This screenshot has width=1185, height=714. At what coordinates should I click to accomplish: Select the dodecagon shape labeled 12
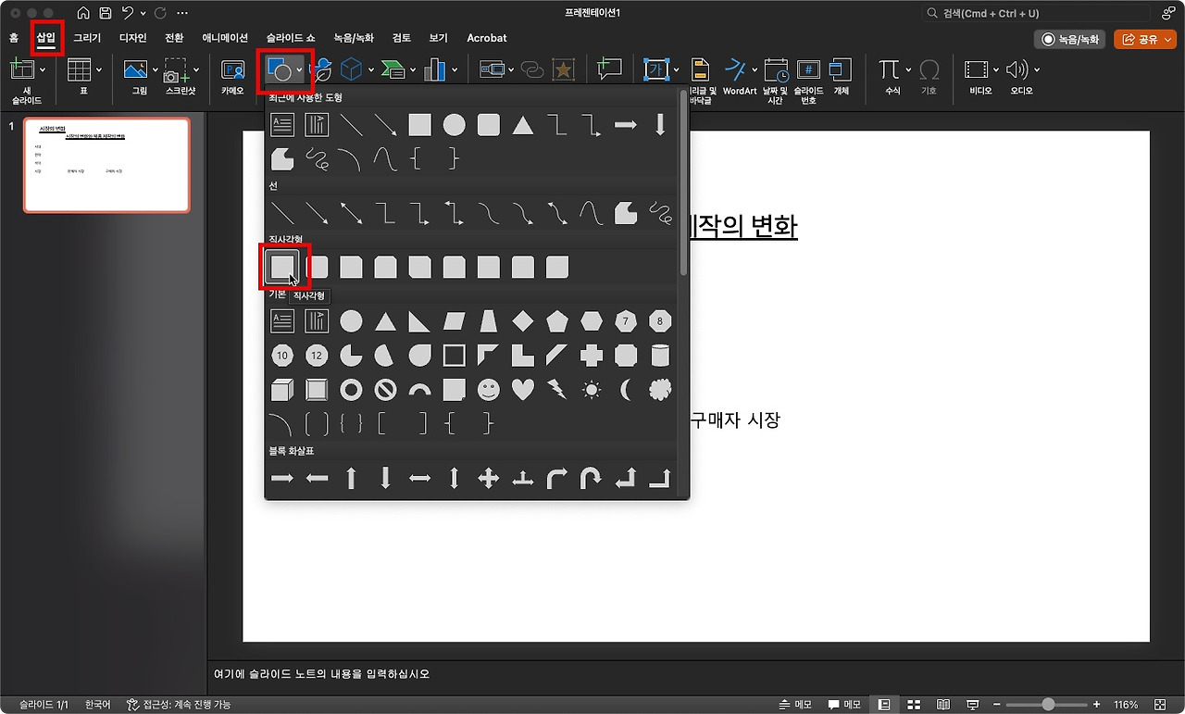coord(317,356)
